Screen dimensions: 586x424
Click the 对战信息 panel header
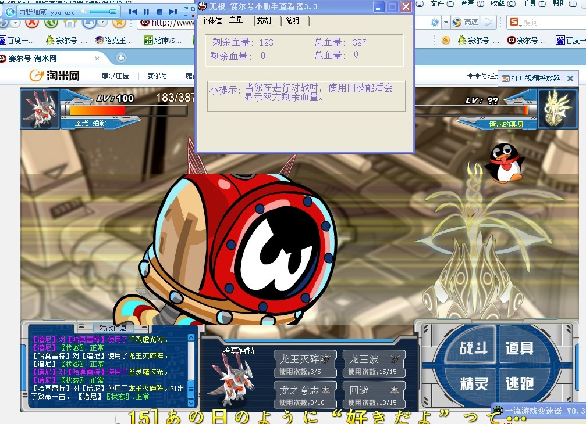[x=113, y=328]
